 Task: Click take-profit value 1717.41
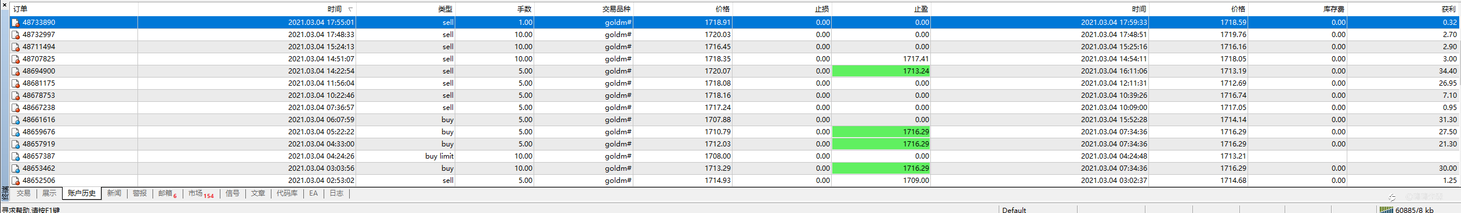916,59
